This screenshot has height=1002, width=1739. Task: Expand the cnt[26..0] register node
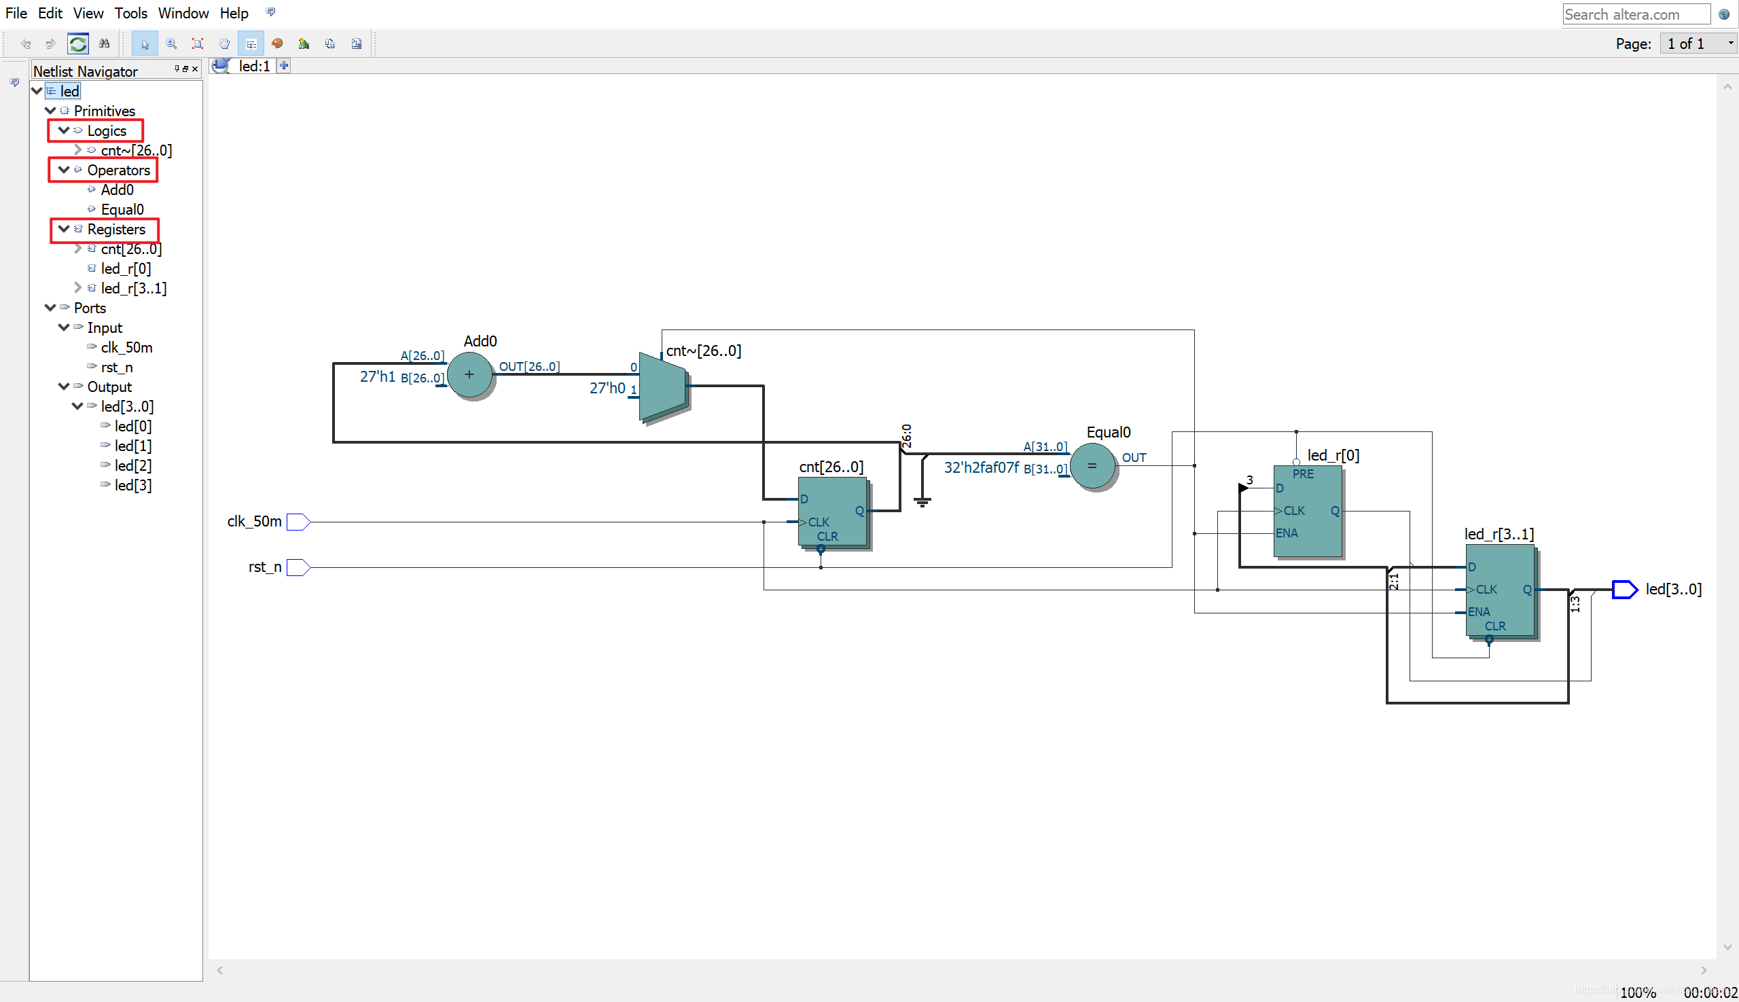[77, 249]
